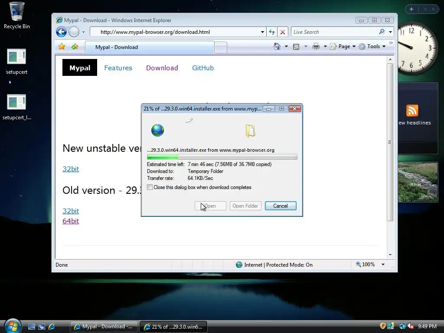The width and height of the screenshot is (444, 333).
Task: Click the taskbar clock 9:49 PM
Action: pos(427,326)
